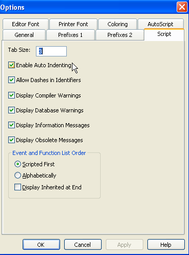189x255 pixels.
Task: Click the Cancel button
Action: 83,245
